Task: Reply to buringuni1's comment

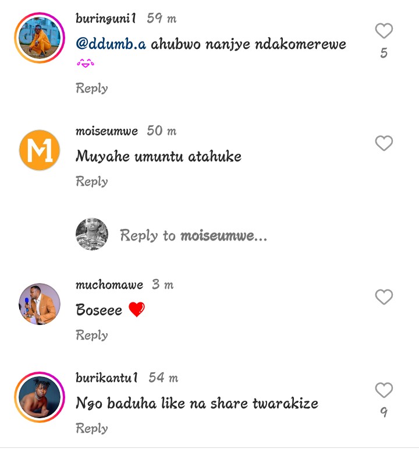Action: coord(92,88)
